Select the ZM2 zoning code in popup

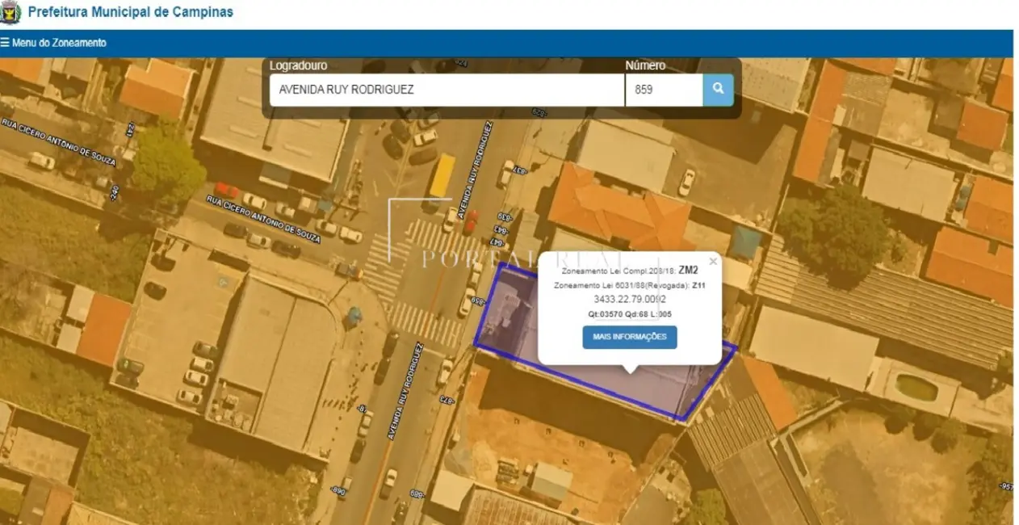(x=688, y=270)
